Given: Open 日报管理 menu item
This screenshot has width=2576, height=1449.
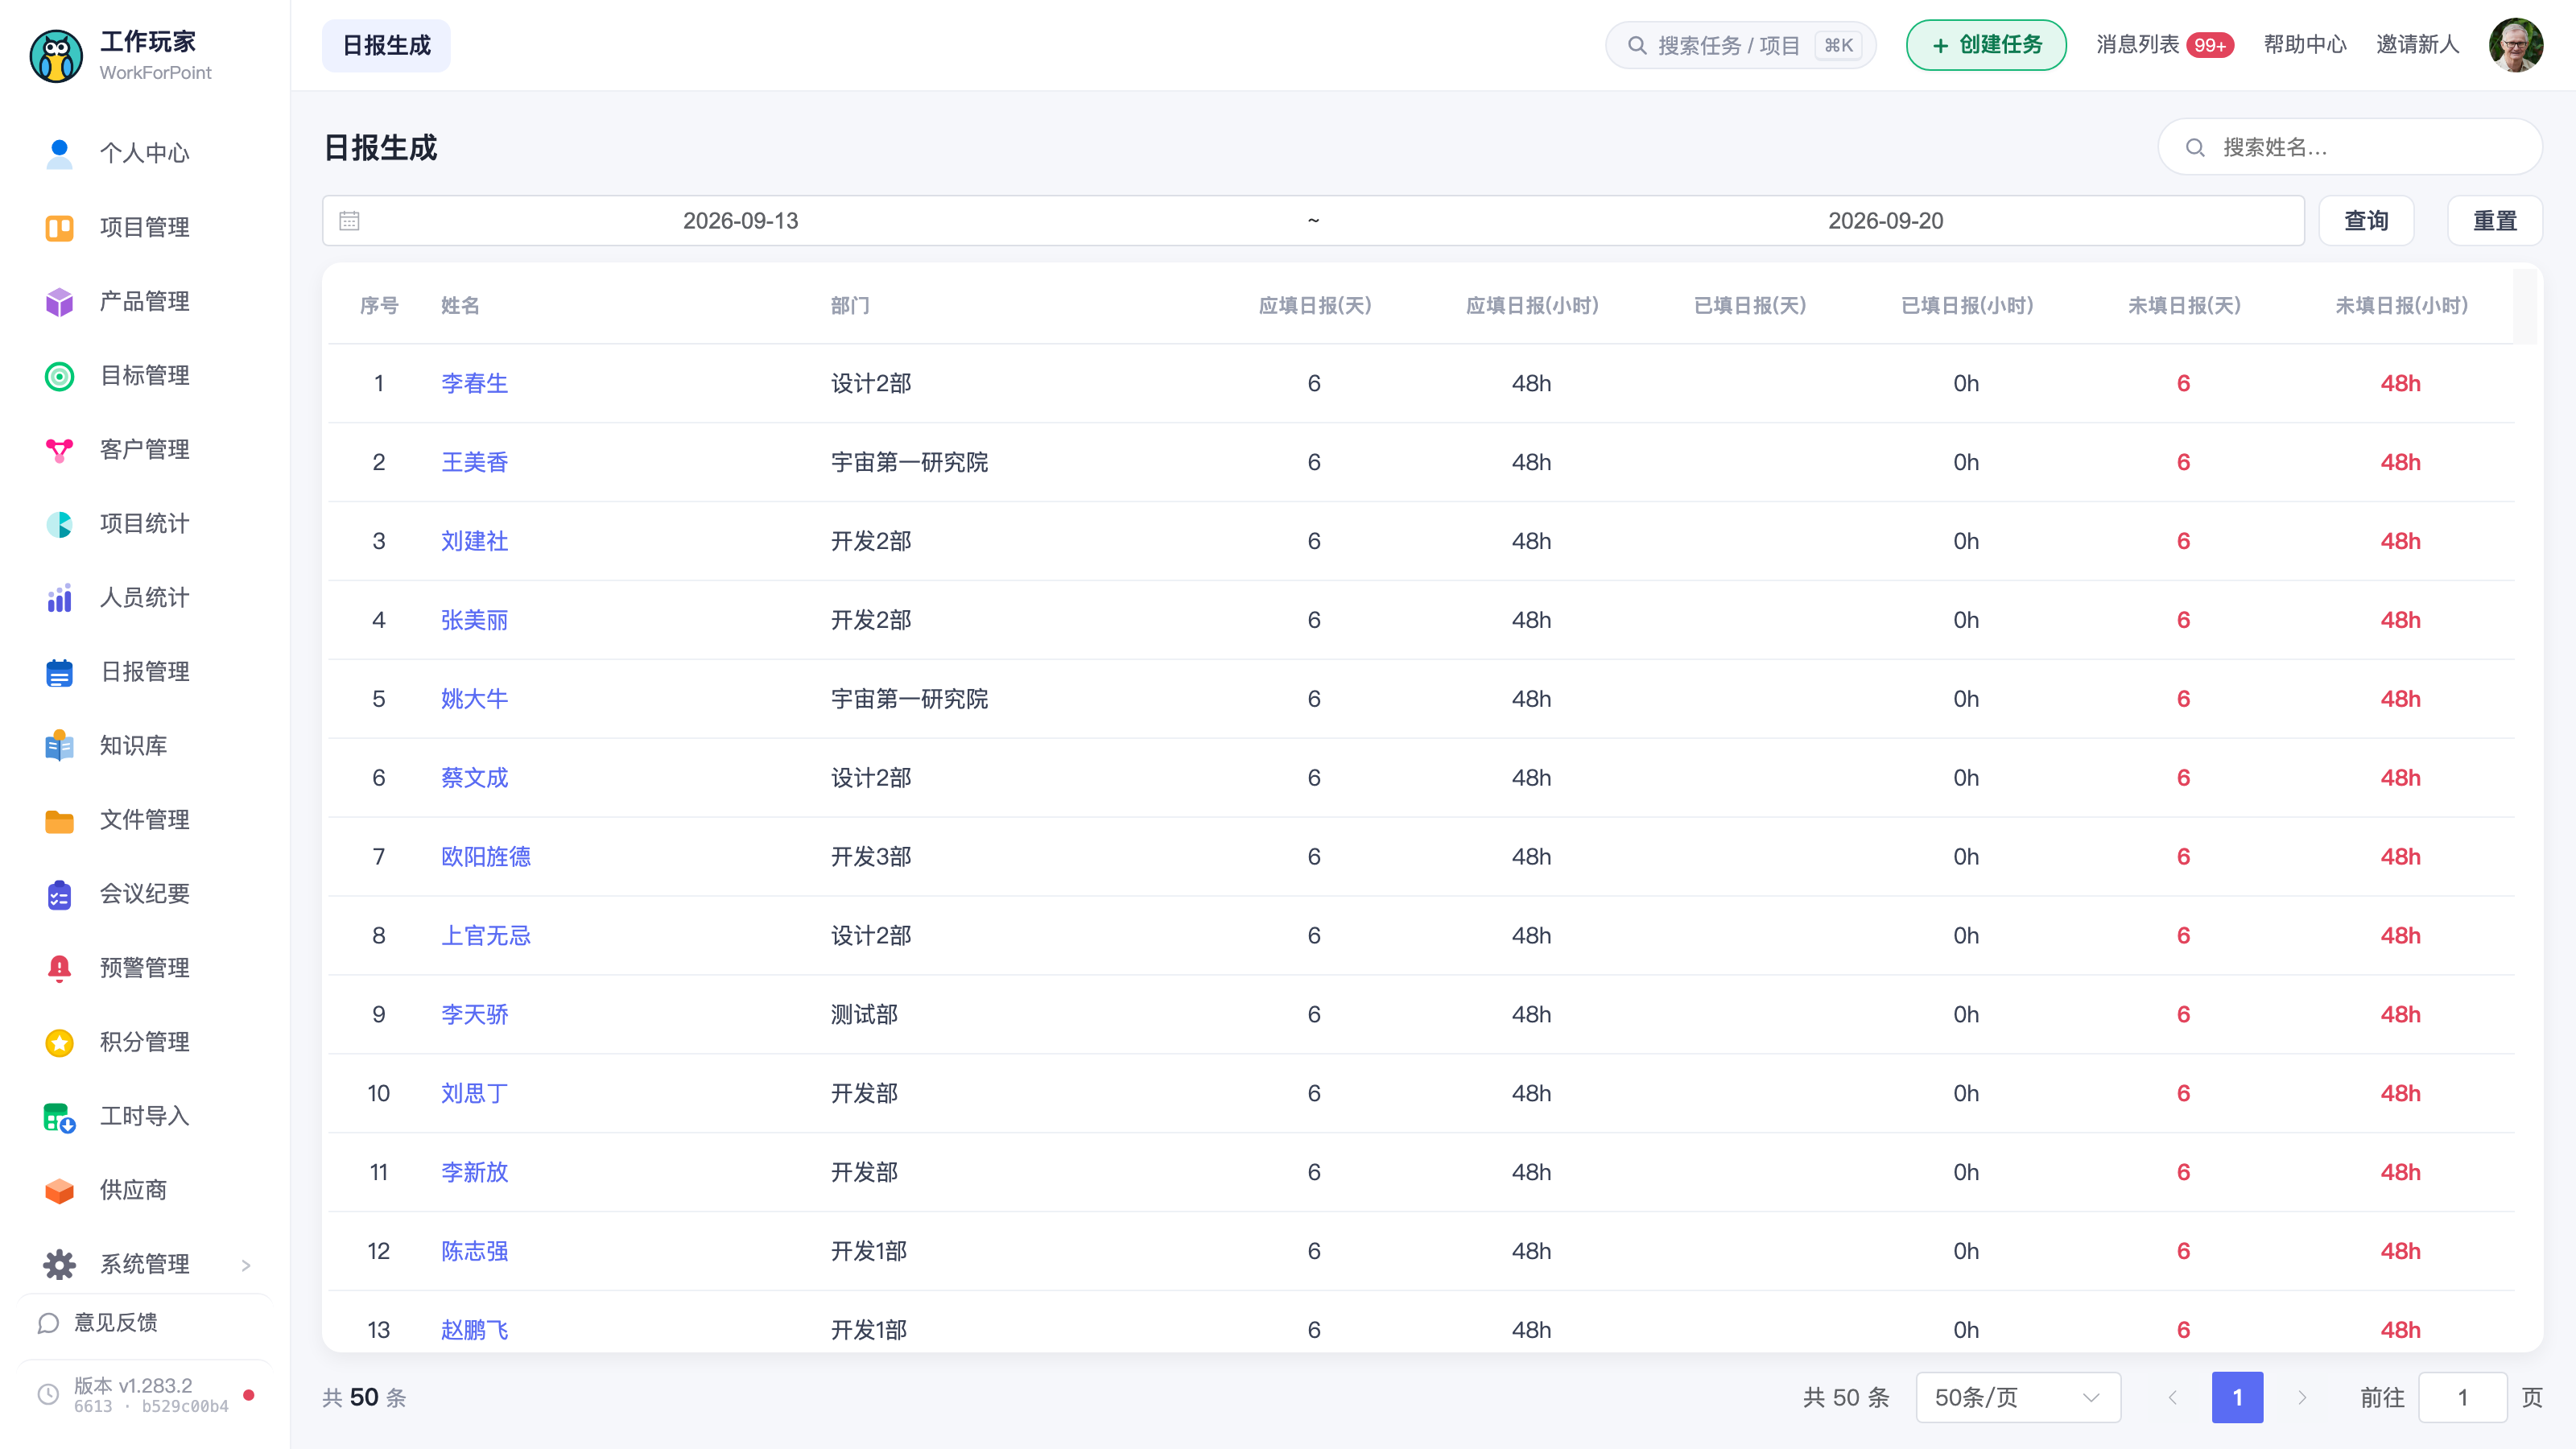Looking at the screenshot, I should coord(145,672).
